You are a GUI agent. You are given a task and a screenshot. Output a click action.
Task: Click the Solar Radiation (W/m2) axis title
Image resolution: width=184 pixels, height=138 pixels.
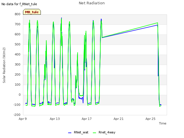[x=4, y=65]
